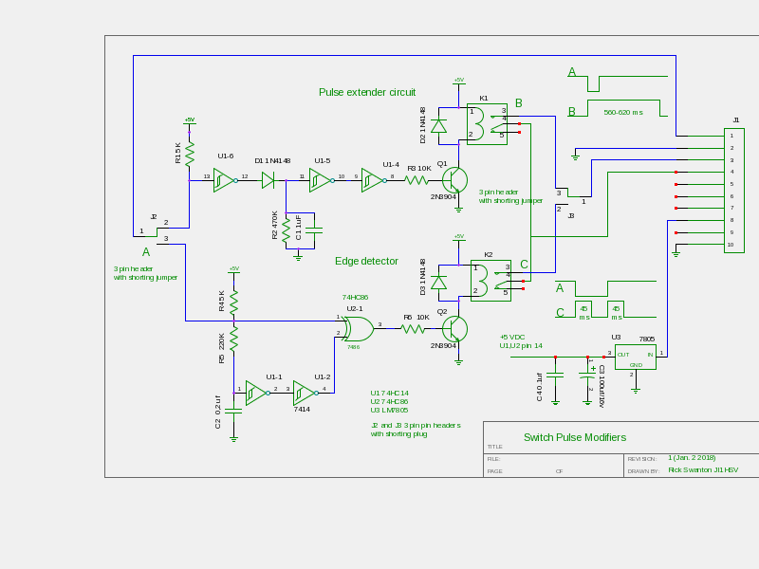Click the Q1 2N3904 transistor symbol
The image size is (759, 569).
(x=455, y=179)
